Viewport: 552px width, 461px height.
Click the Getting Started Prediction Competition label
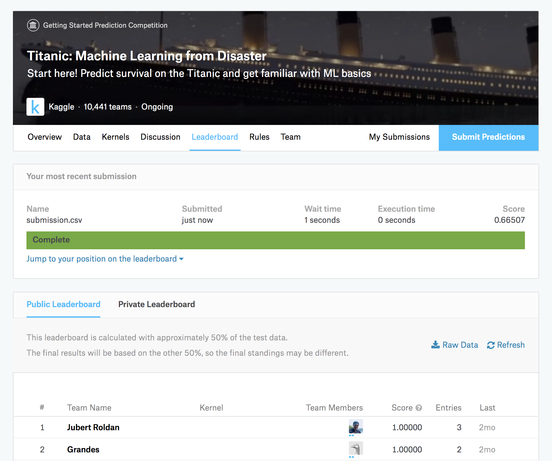105,25
